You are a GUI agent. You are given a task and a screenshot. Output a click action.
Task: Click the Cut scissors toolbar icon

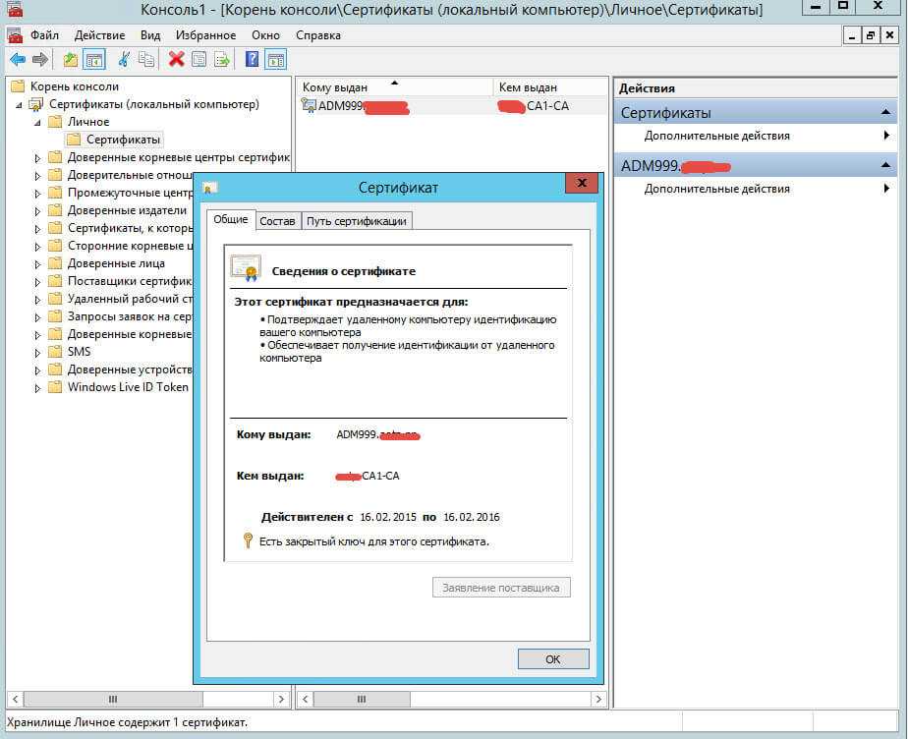coord(125,59)
